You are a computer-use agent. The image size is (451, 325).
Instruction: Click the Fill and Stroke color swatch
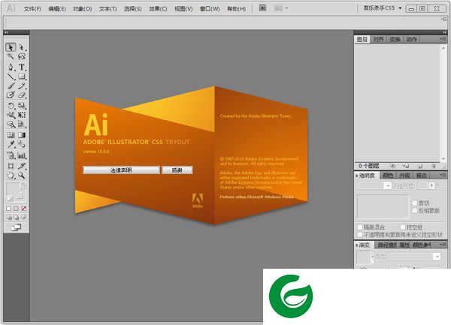point(16,191)
